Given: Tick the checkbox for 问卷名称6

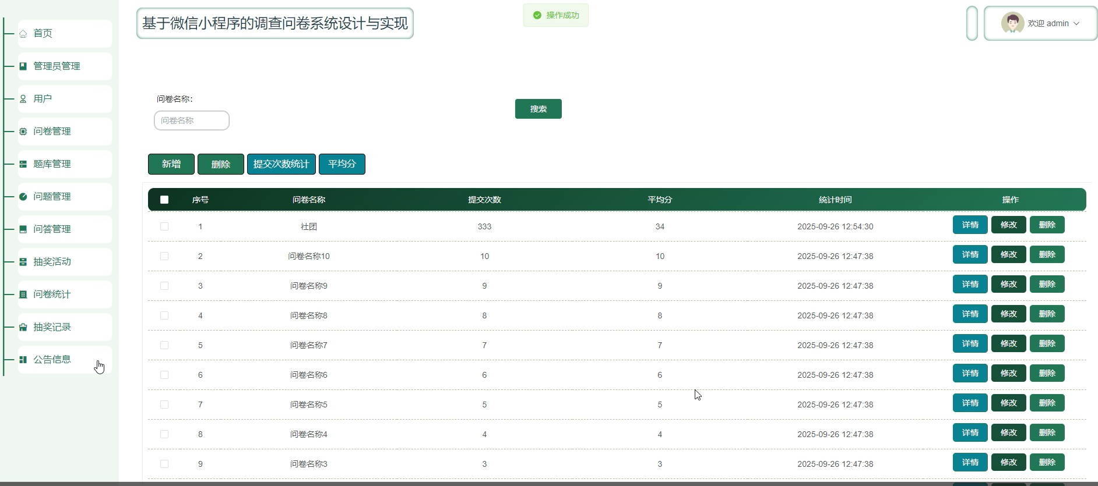Looking at the screenshot, I should [164, 375].
